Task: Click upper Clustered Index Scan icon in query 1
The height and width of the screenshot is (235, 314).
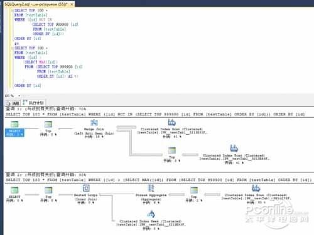Action: [x=171, y=122]
